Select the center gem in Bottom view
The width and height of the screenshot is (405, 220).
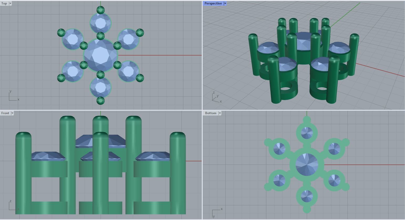[307, 164]
